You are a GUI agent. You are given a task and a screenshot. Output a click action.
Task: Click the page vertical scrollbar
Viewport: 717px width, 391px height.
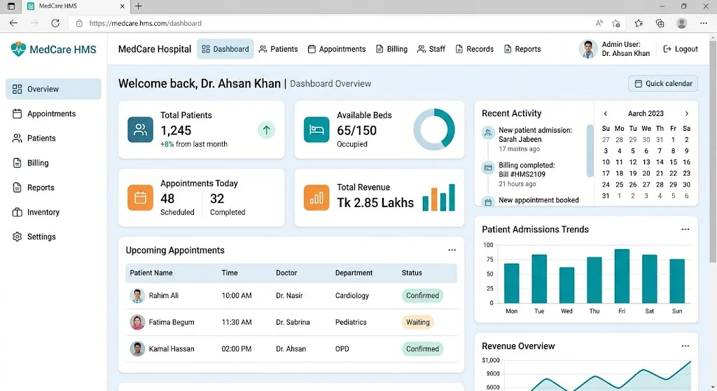(713, 151)
